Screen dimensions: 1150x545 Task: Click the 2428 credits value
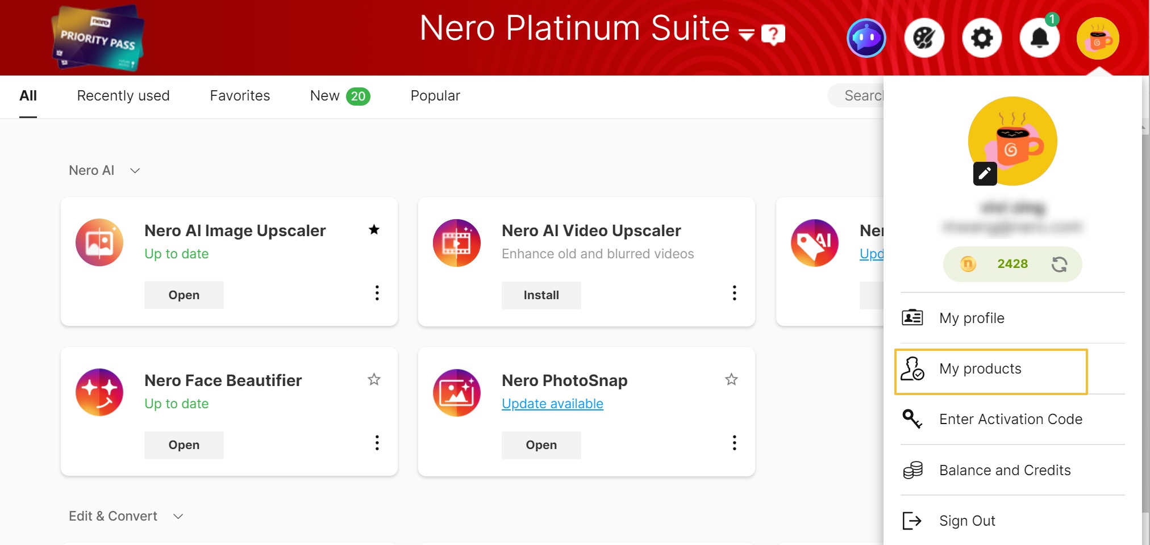pos(1013,264)
